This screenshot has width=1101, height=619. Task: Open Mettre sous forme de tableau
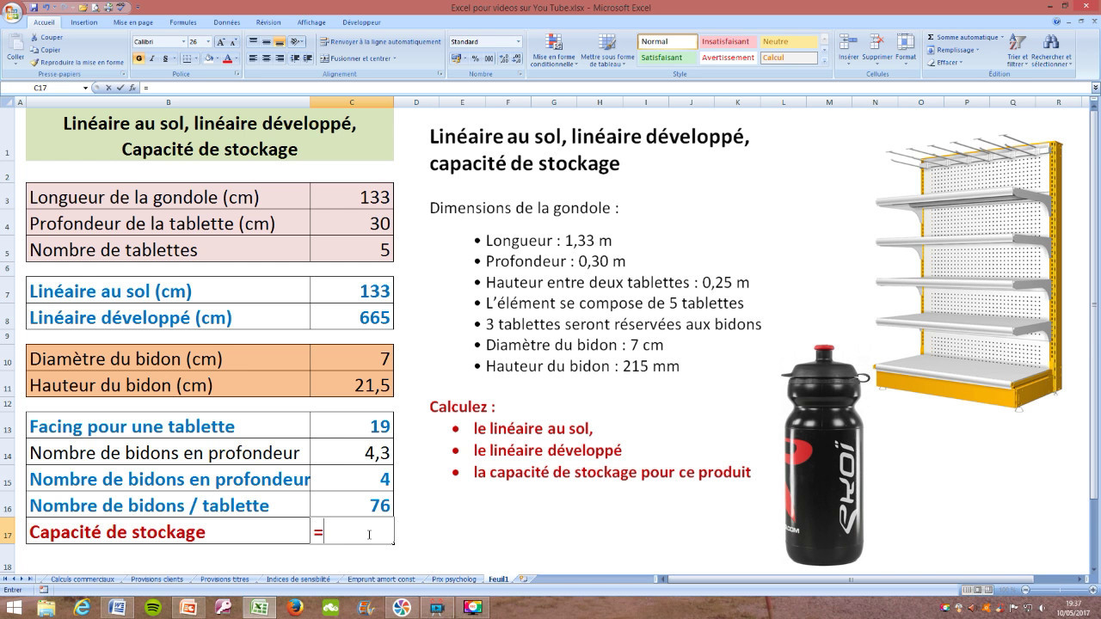pyautogui.click(x=607, y=51)
